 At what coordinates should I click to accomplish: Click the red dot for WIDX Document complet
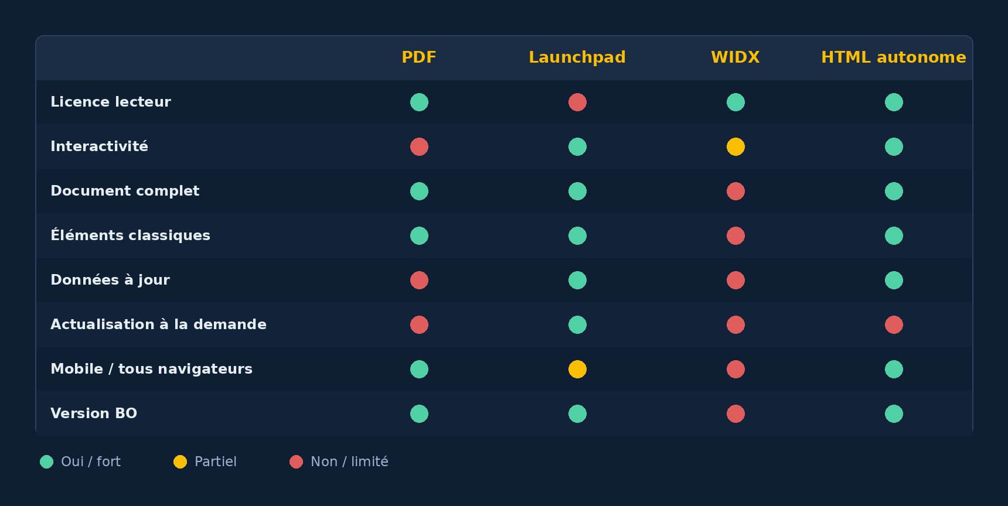(735, 192)
